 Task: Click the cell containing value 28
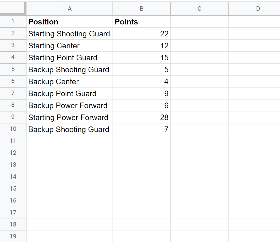pyautogui.click(x=142, y=118)
